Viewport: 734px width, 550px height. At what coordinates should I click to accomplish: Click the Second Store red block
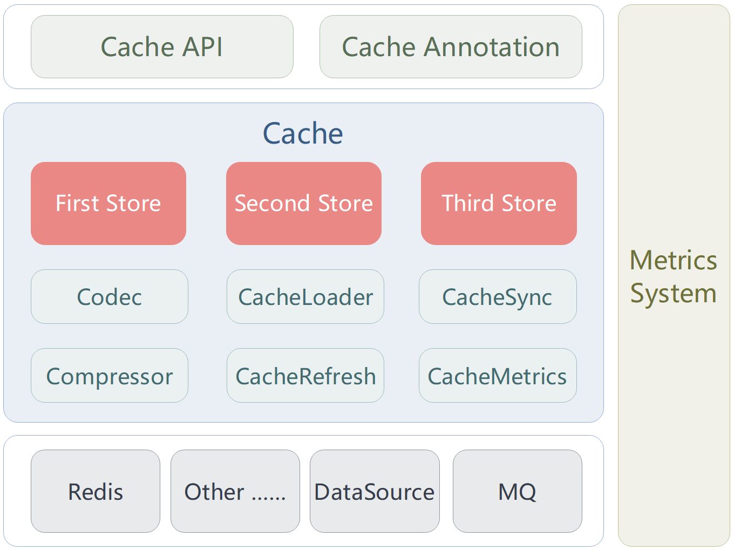(x=304, y=203)
